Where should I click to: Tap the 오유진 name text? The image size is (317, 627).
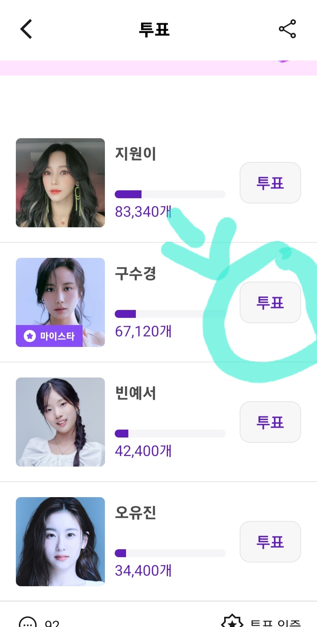pyautogui.click(x=135, y=513)
